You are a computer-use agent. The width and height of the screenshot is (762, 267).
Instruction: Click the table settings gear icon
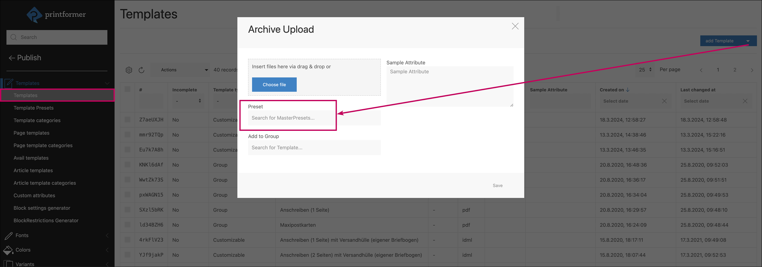coord(129,70)
